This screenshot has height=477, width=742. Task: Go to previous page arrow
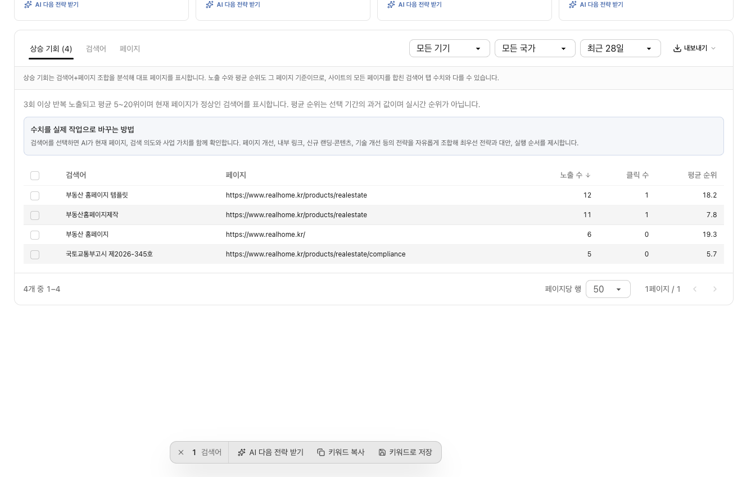695,289
